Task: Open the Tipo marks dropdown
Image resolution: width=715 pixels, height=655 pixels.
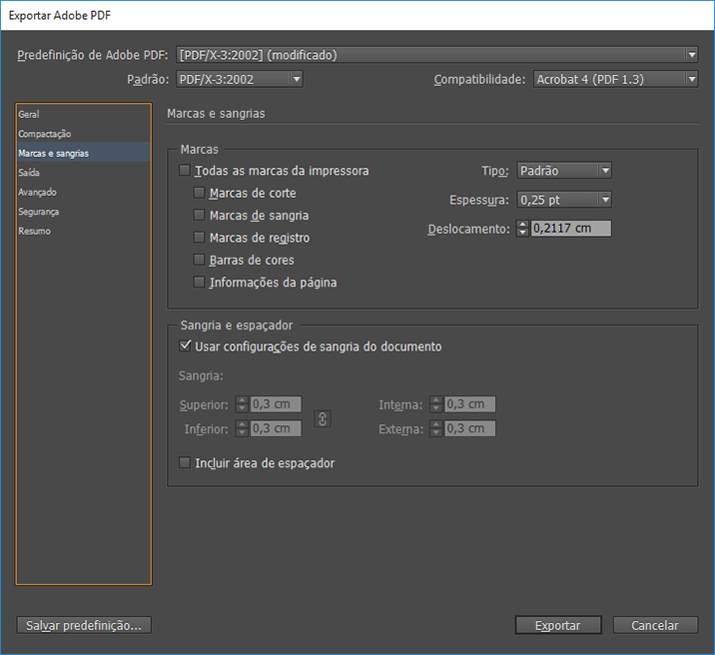Action: coord(563,171)
